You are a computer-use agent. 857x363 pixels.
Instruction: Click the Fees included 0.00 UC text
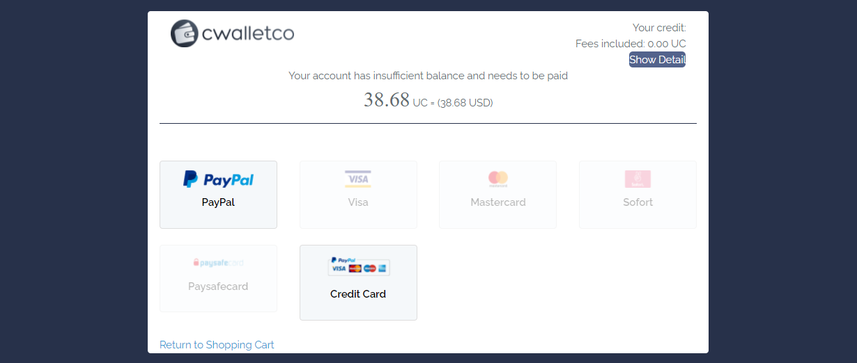click(631, 44)
